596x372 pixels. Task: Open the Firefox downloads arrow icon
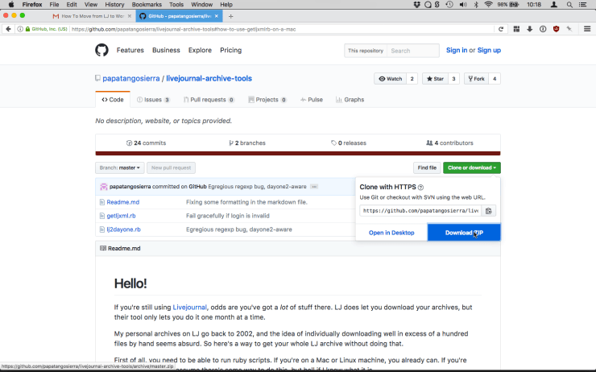coord(529,29)
